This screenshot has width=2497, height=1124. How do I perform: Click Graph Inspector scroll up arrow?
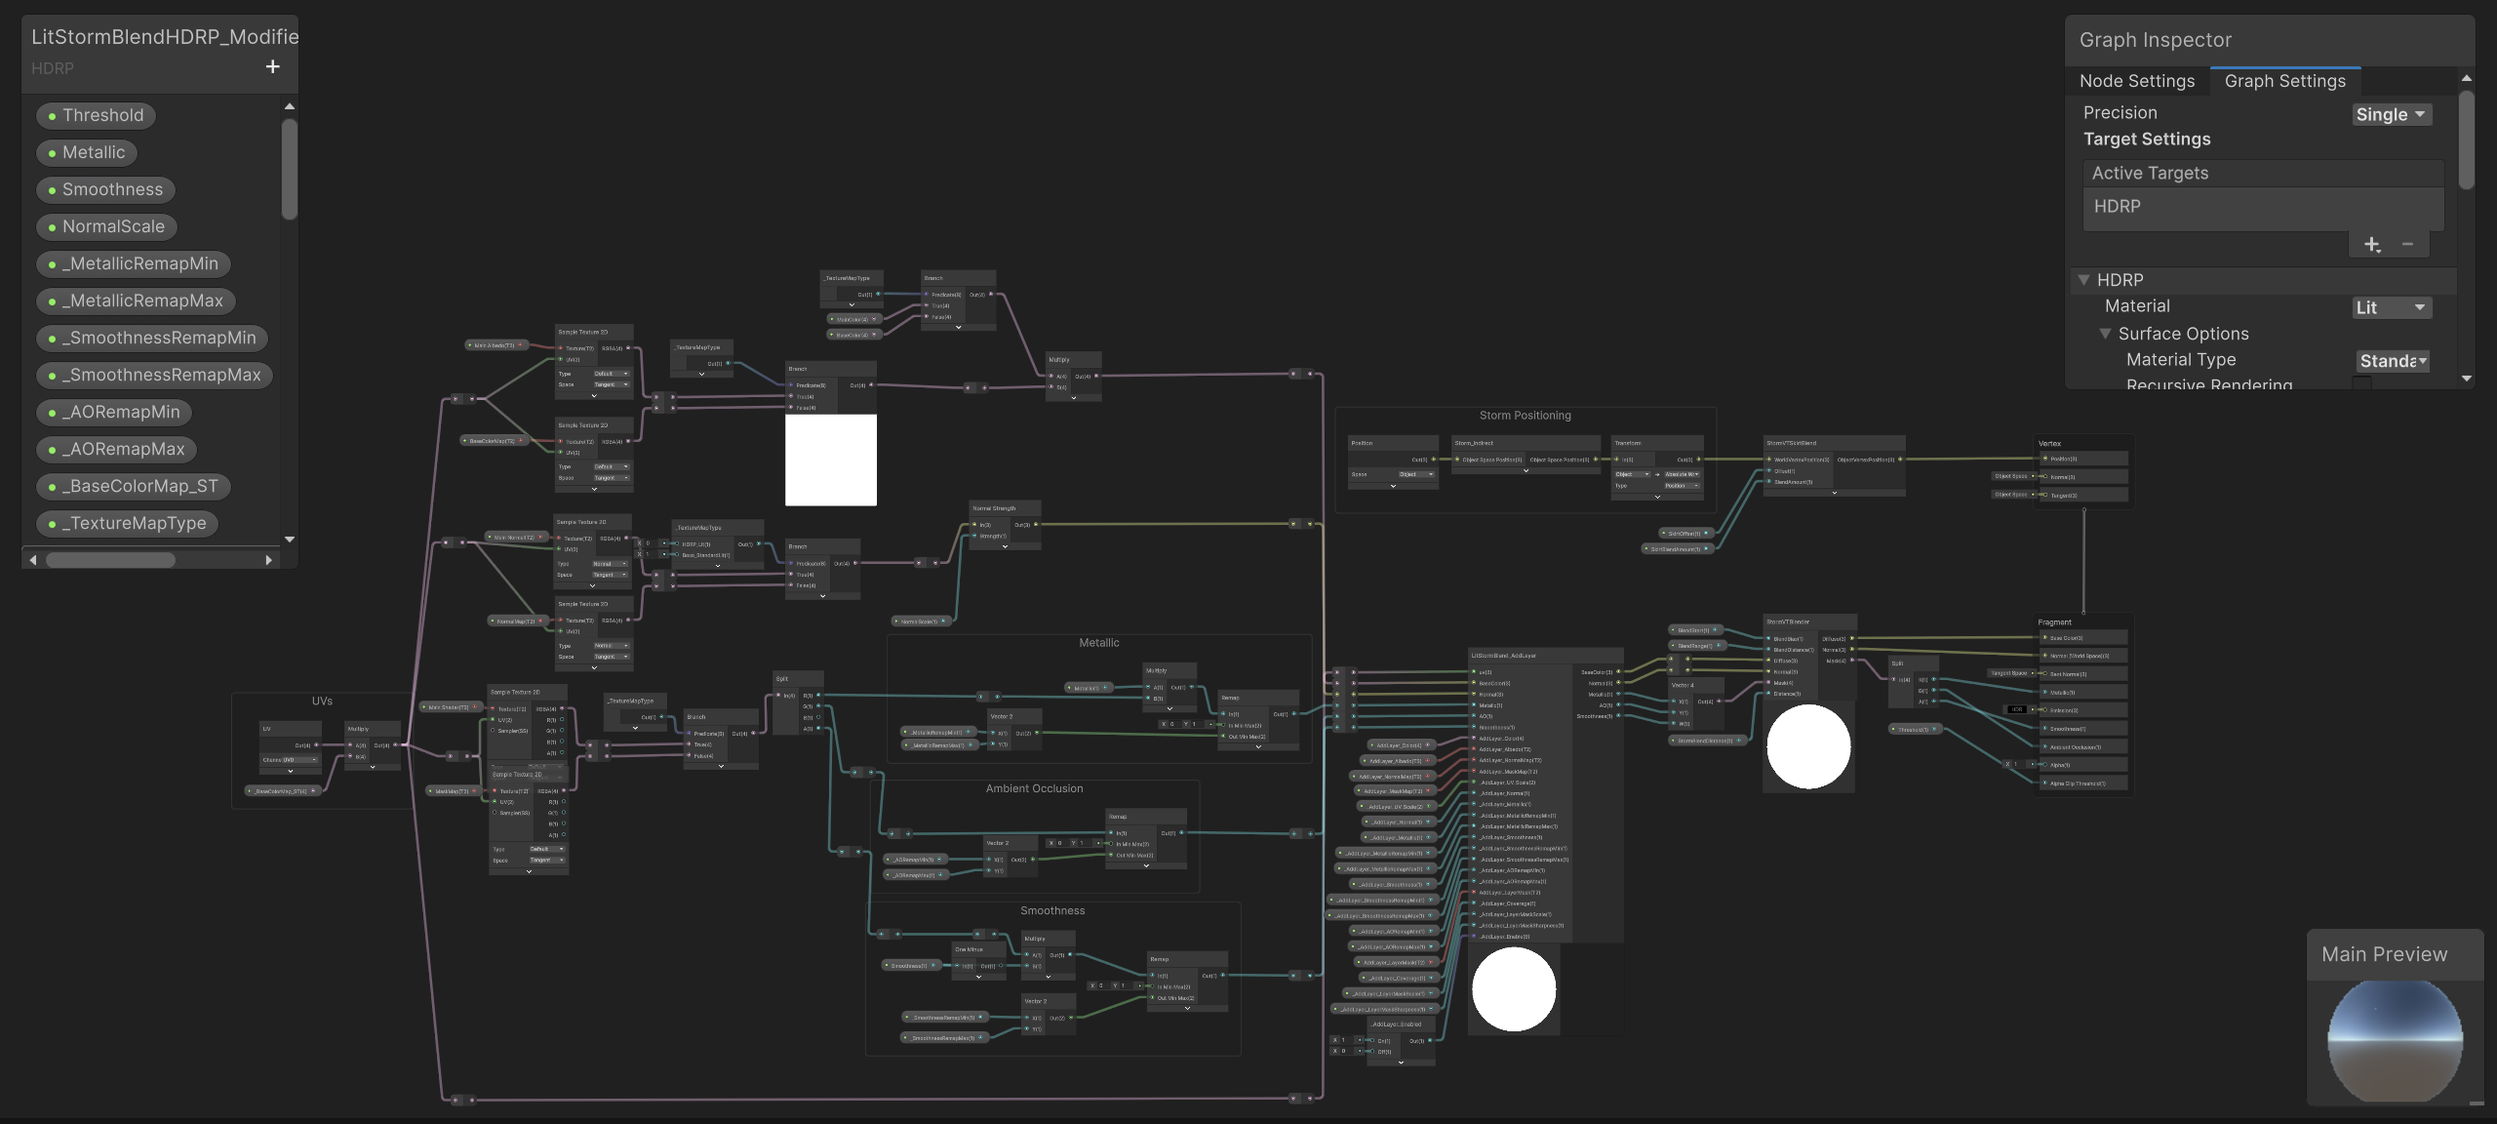2466,78
